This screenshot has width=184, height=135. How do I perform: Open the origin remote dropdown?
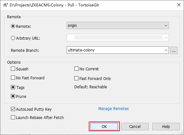click(x=118, y=25)
